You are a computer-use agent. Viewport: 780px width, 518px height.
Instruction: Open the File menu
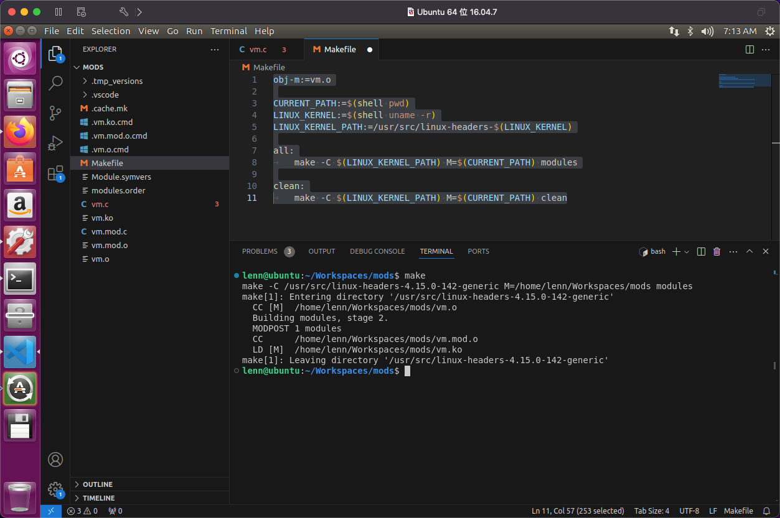coord(52,31)
